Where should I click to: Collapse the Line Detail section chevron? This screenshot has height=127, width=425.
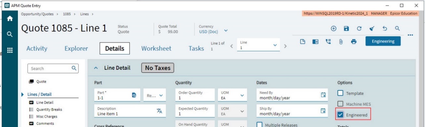(x=96, y=68)
